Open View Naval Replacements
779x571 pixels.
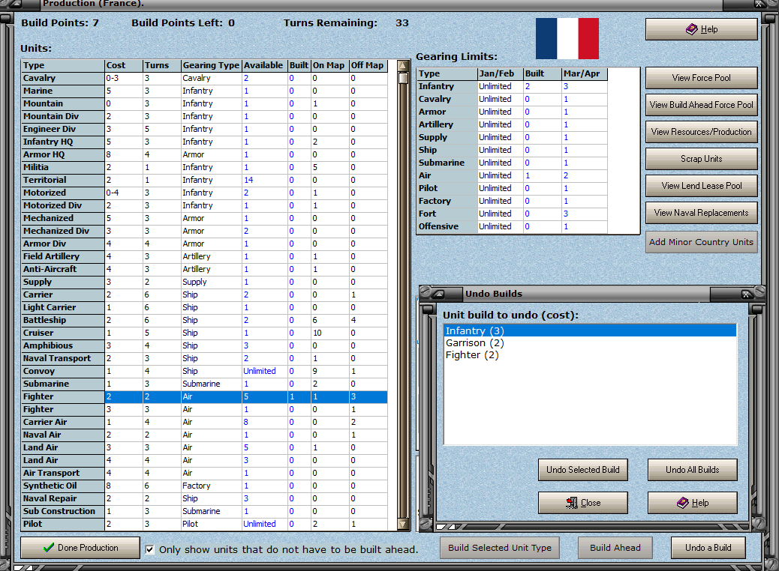701,212
